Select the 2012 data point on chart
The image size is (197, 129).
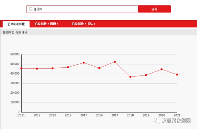click(x=37, y=69)
